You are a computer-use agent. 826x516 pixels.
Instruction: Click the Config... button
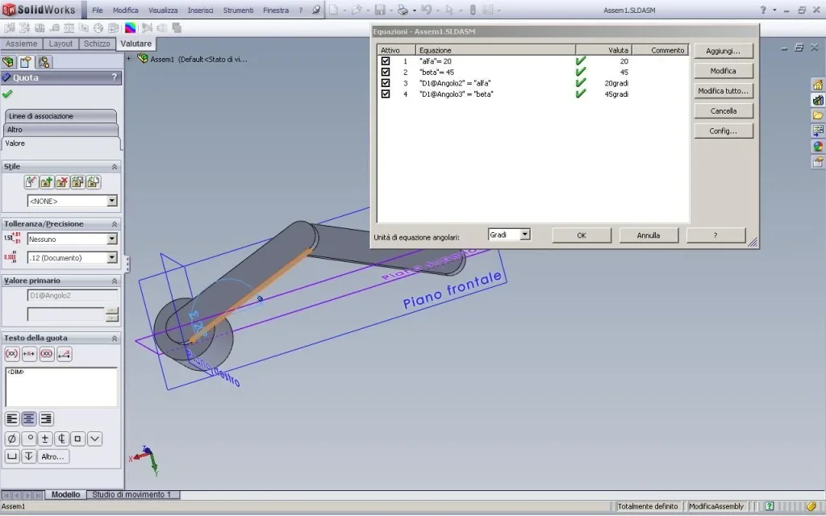click(724, 131)
